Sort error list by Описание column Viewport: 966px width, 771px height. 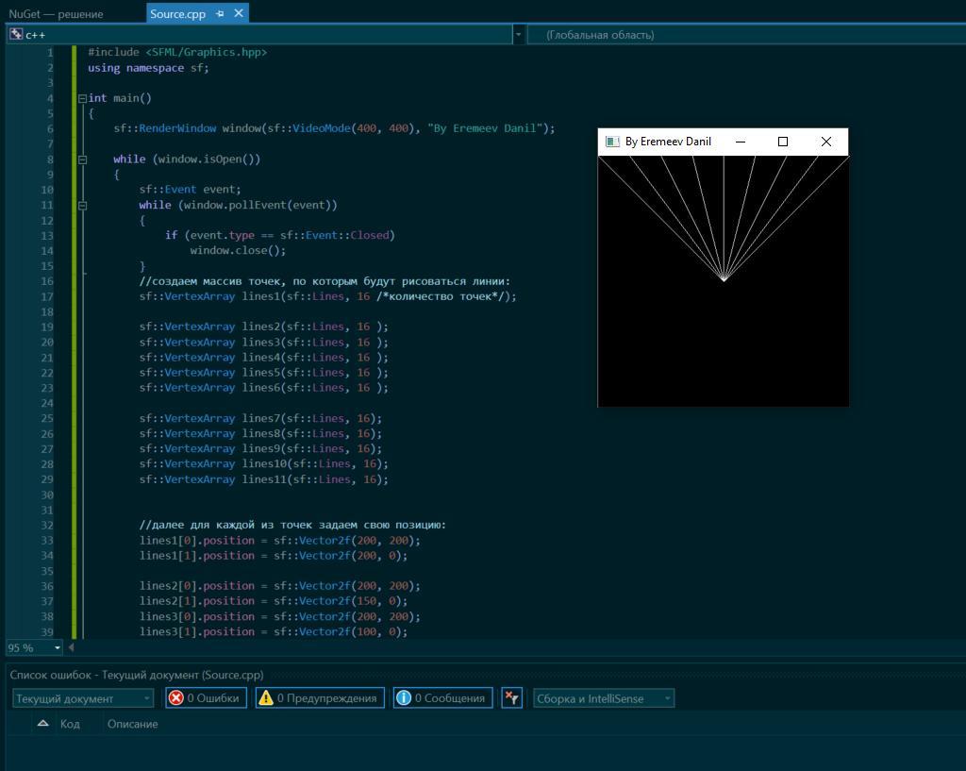132,724
